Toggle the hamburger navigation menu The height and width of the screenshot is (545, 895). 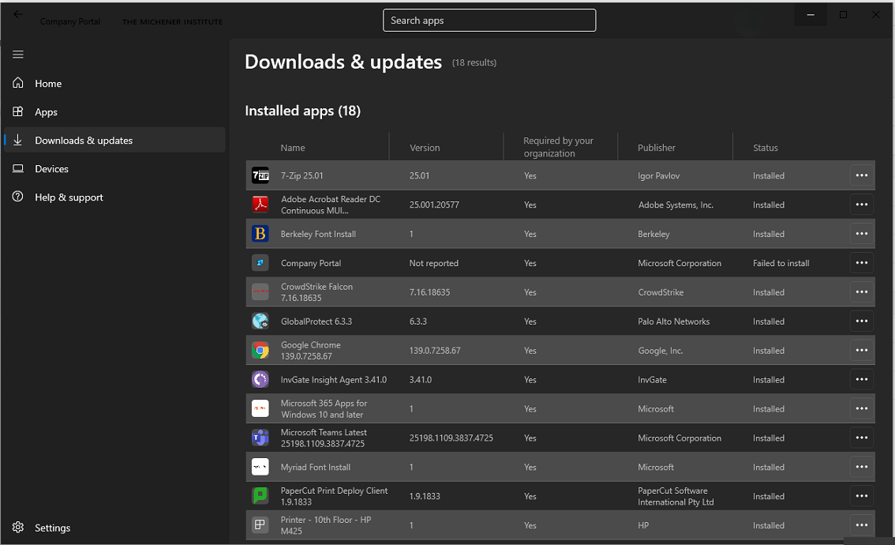18,54
